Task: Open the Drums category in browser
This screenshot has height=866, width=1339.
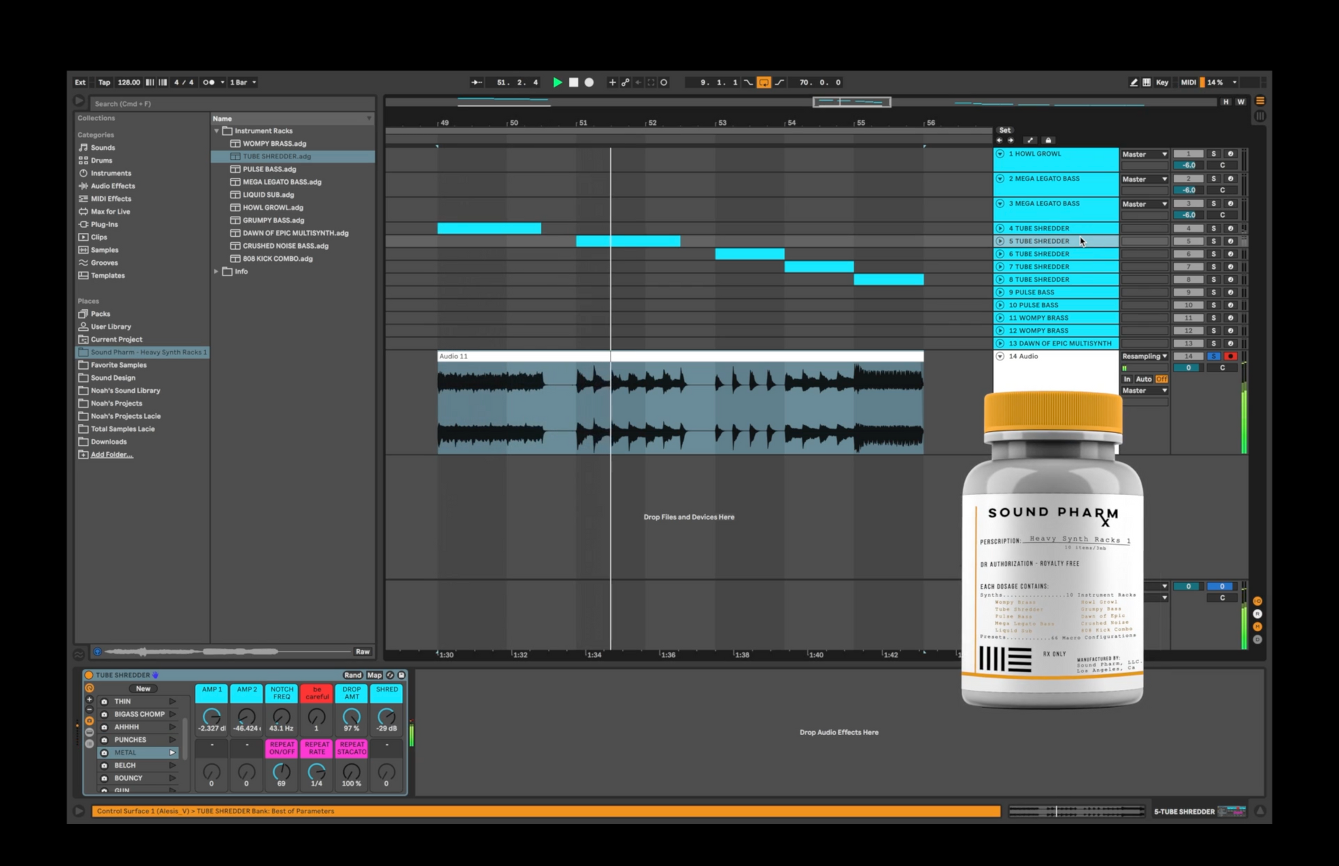Action: click(101, 160)
